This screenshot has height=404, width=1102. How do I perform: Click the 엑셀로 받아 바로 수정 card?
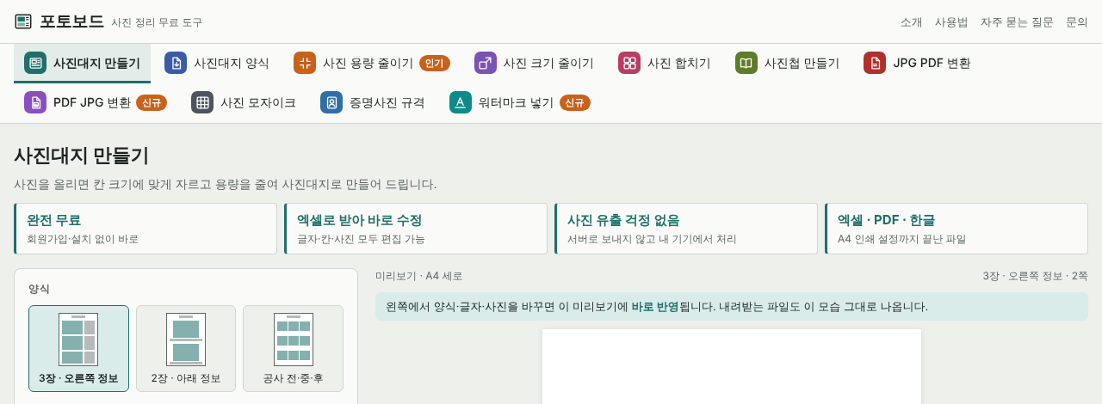click(416, 229)
